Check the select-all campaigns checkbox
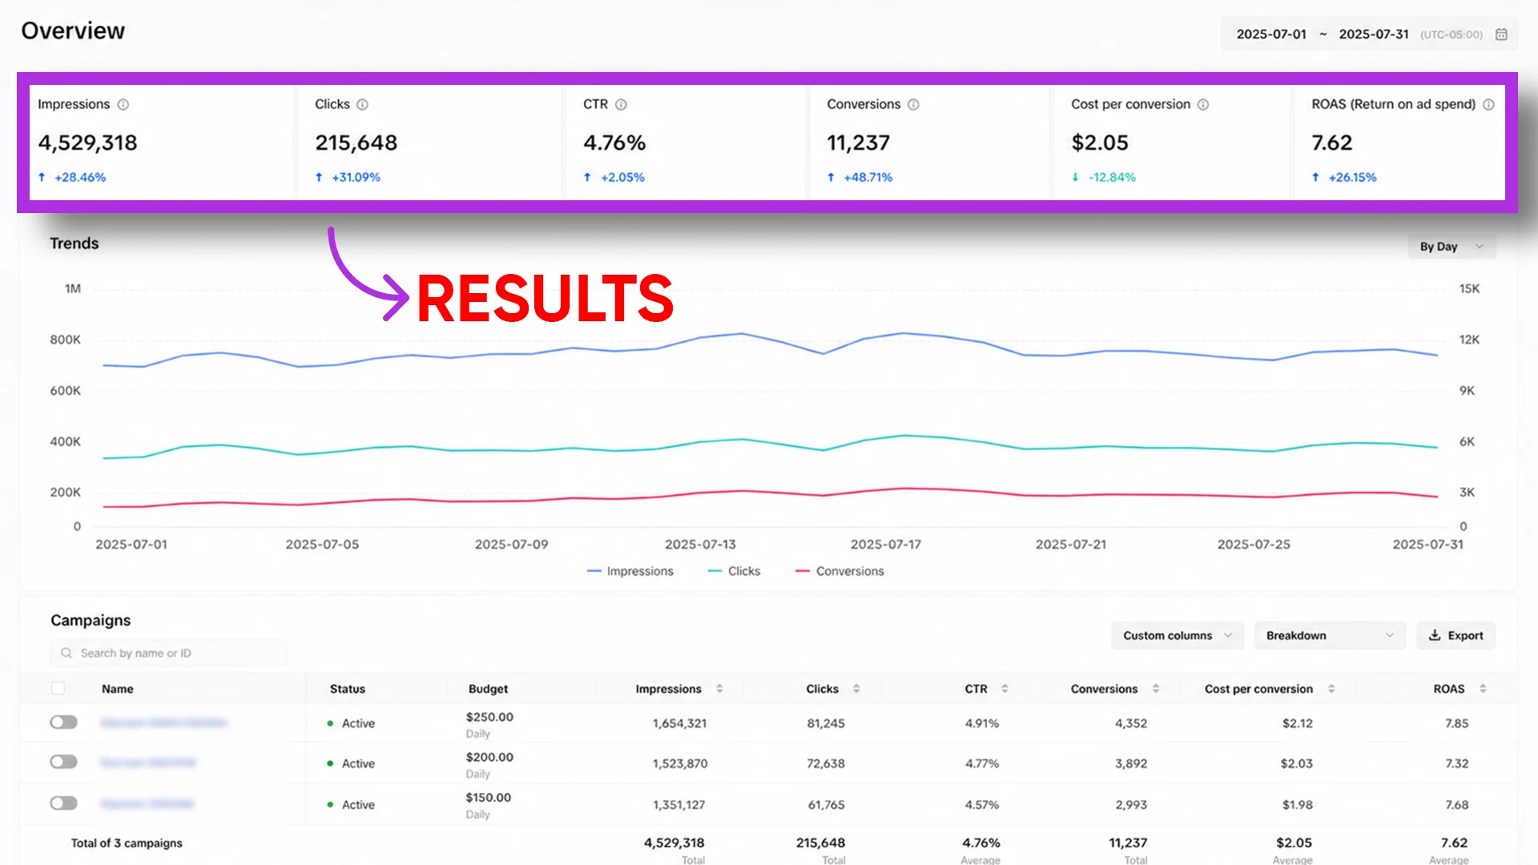The image size is (1538, 865). coord(58,689)
